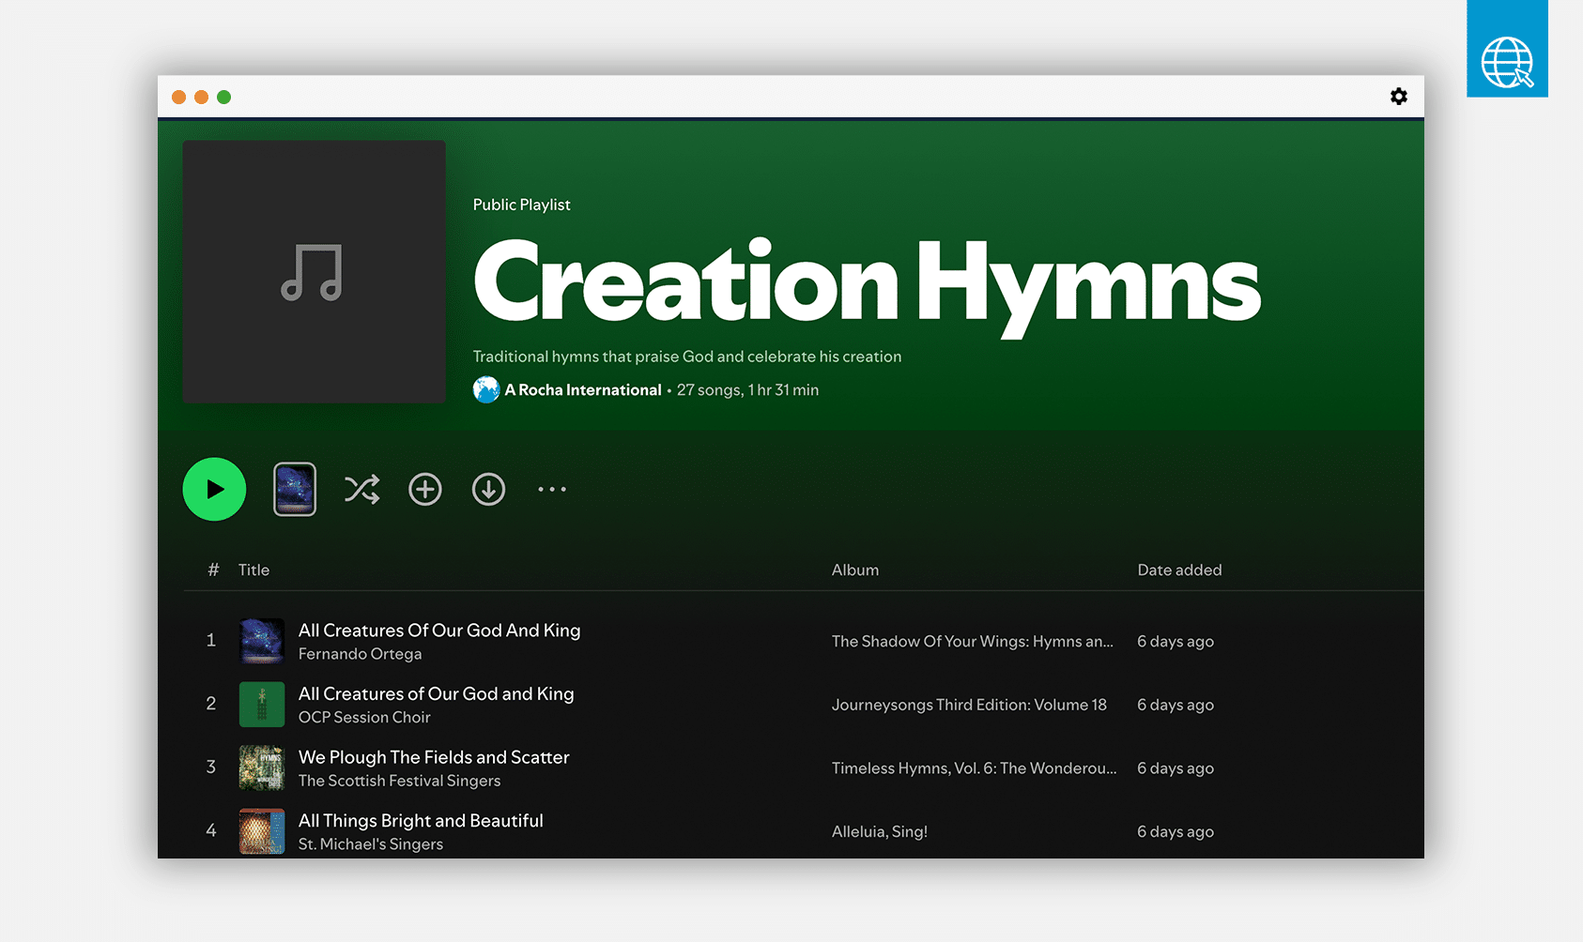Open artist Fernando Ortega
Image resolution: width=1583 pixels, height=942 pixels.
(x=360, y=654)
